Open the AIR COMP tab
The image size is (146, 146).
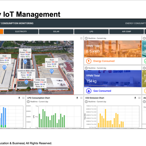coord(126,32)
